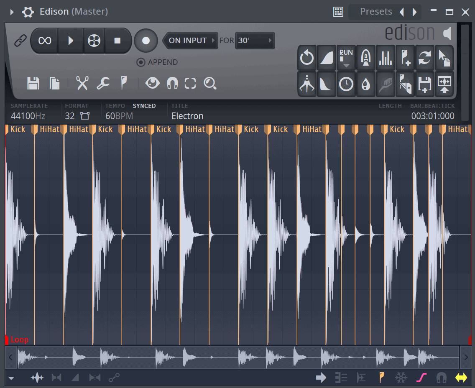The height and width of the screenshot is (388, 475).
Task: Open the blur water-drop tool
Action: click(x=365, y=84)
